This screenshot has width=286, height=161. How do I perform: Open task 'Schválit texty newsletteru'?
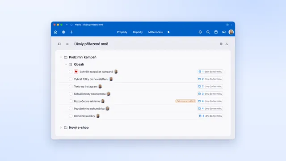click(x=90, y=94)
